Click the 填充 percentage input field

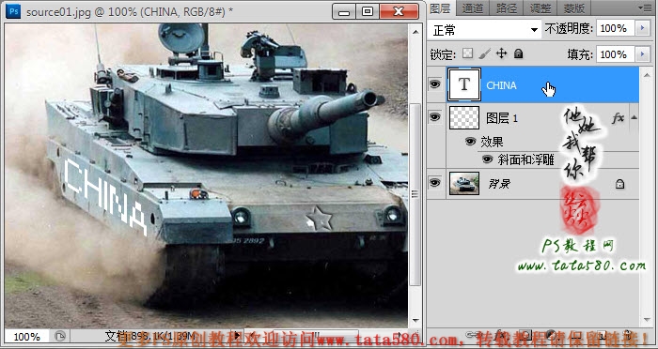tap(615, 54)
